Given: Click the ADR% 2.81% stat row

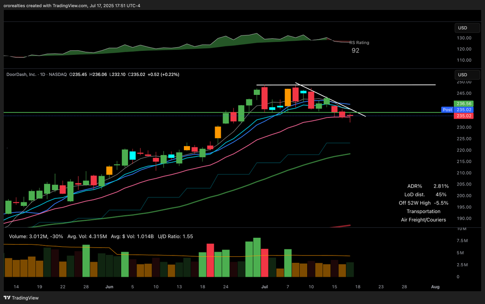Looking at the screenshot, I should (428, 186).
